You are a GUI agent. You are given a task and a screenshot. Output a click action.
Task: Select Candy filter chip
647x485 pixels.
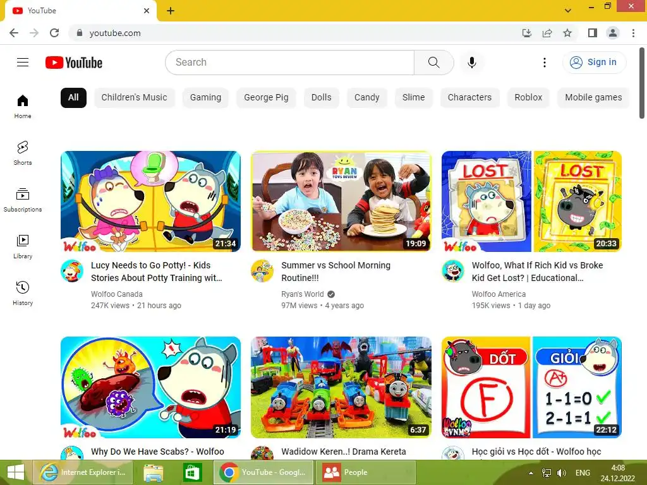pos(367,98)
